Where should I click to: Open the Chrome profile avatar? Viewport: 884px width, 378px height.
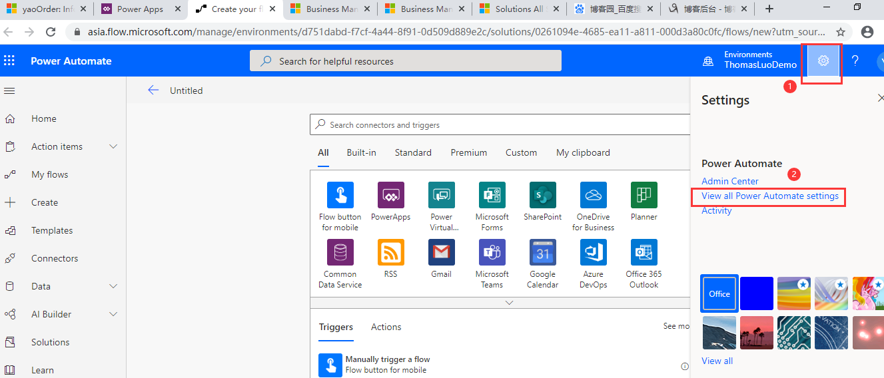(x=867, y=32)
